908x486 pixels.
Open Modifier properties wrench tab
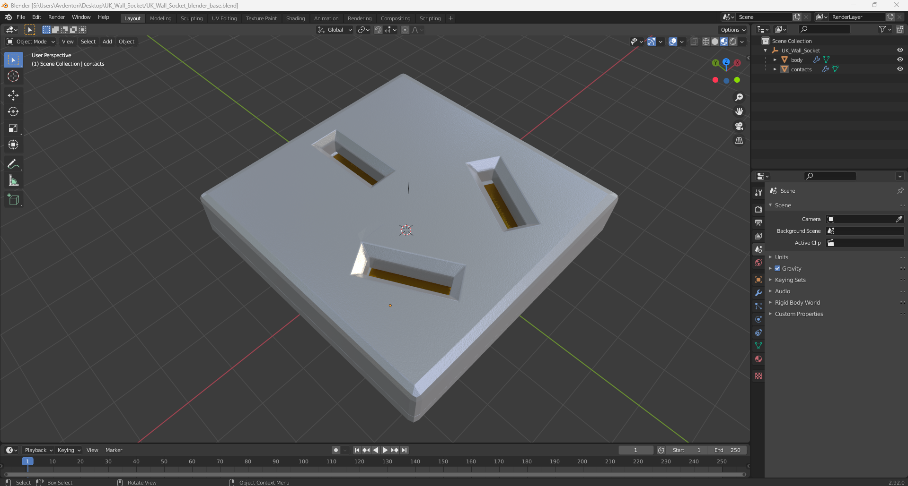point(758,293)
